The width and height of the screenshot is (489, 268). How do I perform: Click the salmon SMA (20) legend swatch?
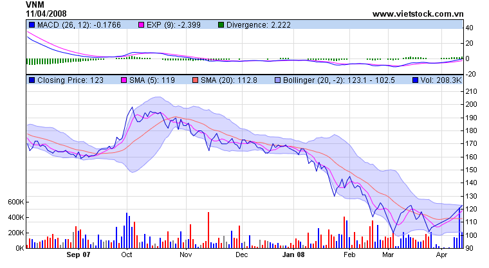[x=194, y=81]
